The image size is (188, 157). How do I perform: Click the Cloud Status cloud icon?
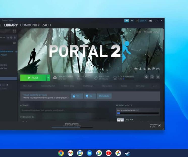click(55, 77)
